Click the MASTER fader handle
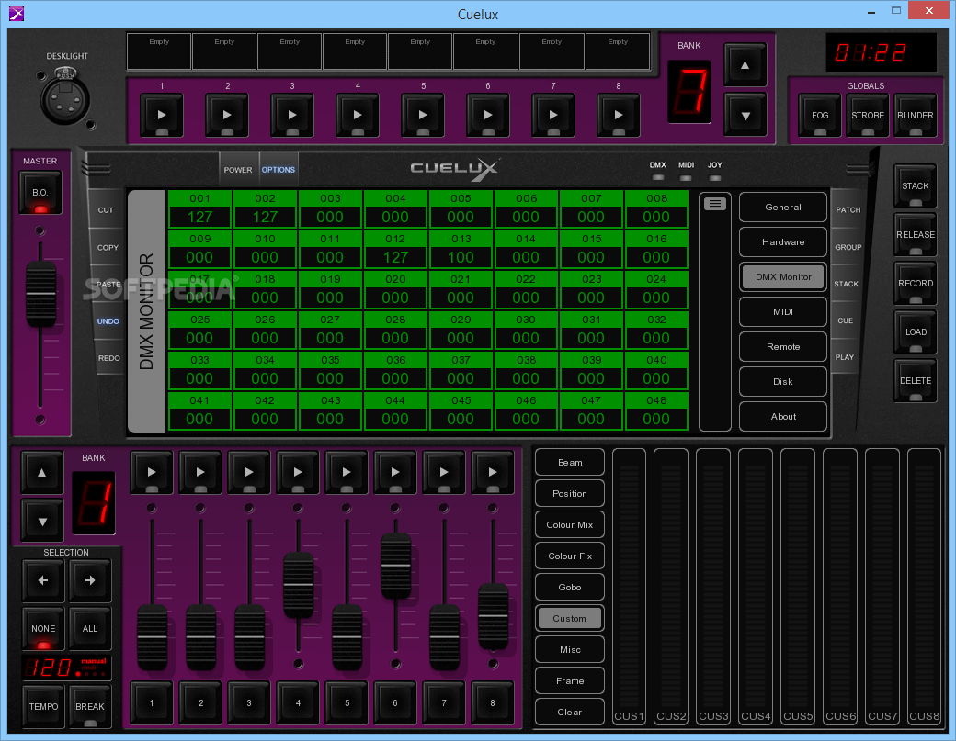 point(40,294)
